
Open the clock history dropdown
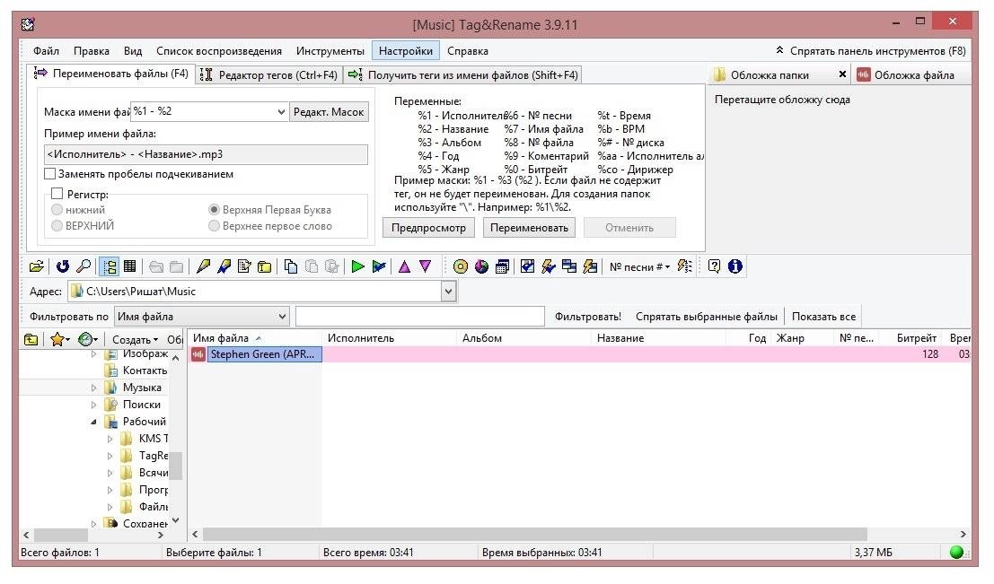(87, 339)
